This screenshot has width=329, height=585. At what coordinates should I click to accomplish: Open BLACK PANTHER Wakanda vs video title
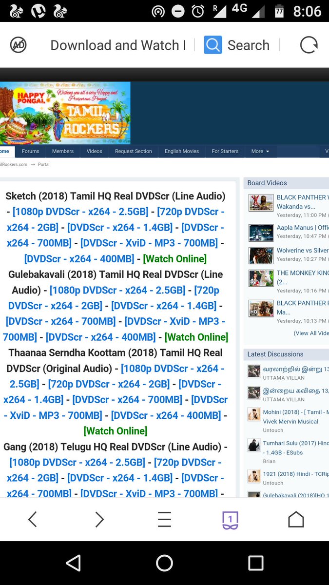(303, 202)
